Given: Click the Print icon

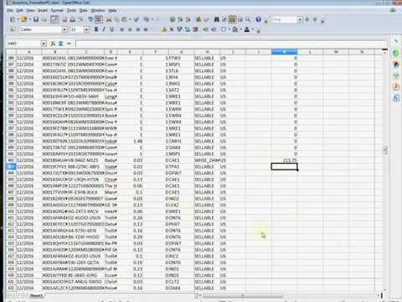Looking at the screenshot, I should click(x=72, y=19).
